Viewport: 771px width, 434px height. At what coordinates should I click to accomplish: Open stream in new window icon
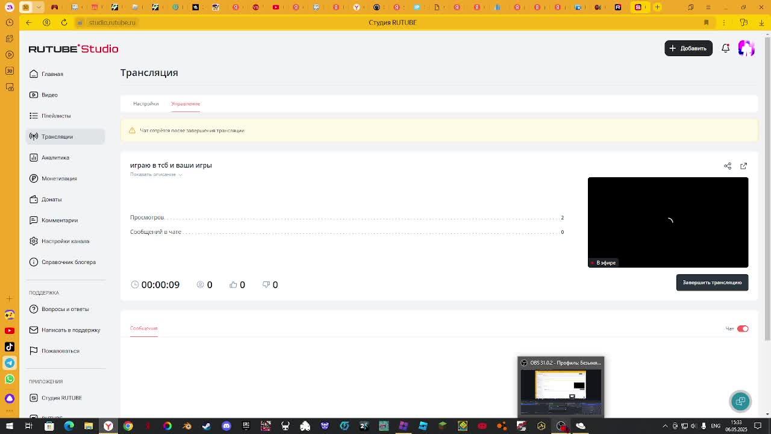click(x=743, y=166)
